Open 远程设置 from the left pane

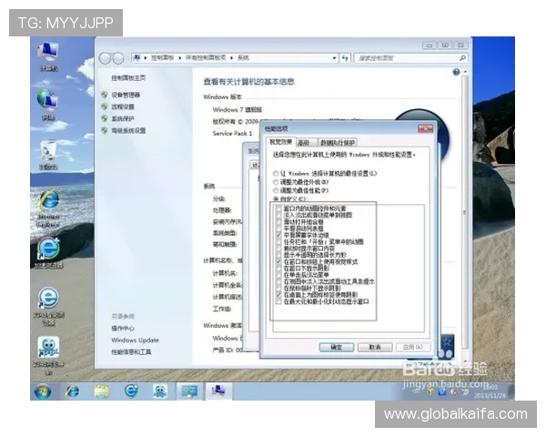pos(123,107)
